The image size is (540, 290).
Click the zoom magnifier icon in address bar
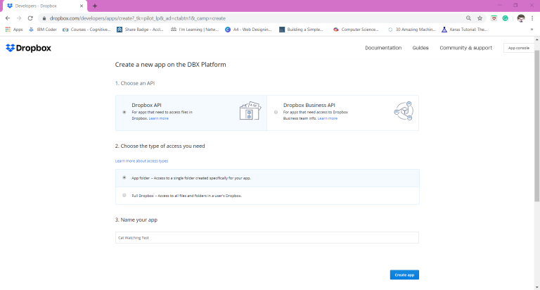[468, 18]
